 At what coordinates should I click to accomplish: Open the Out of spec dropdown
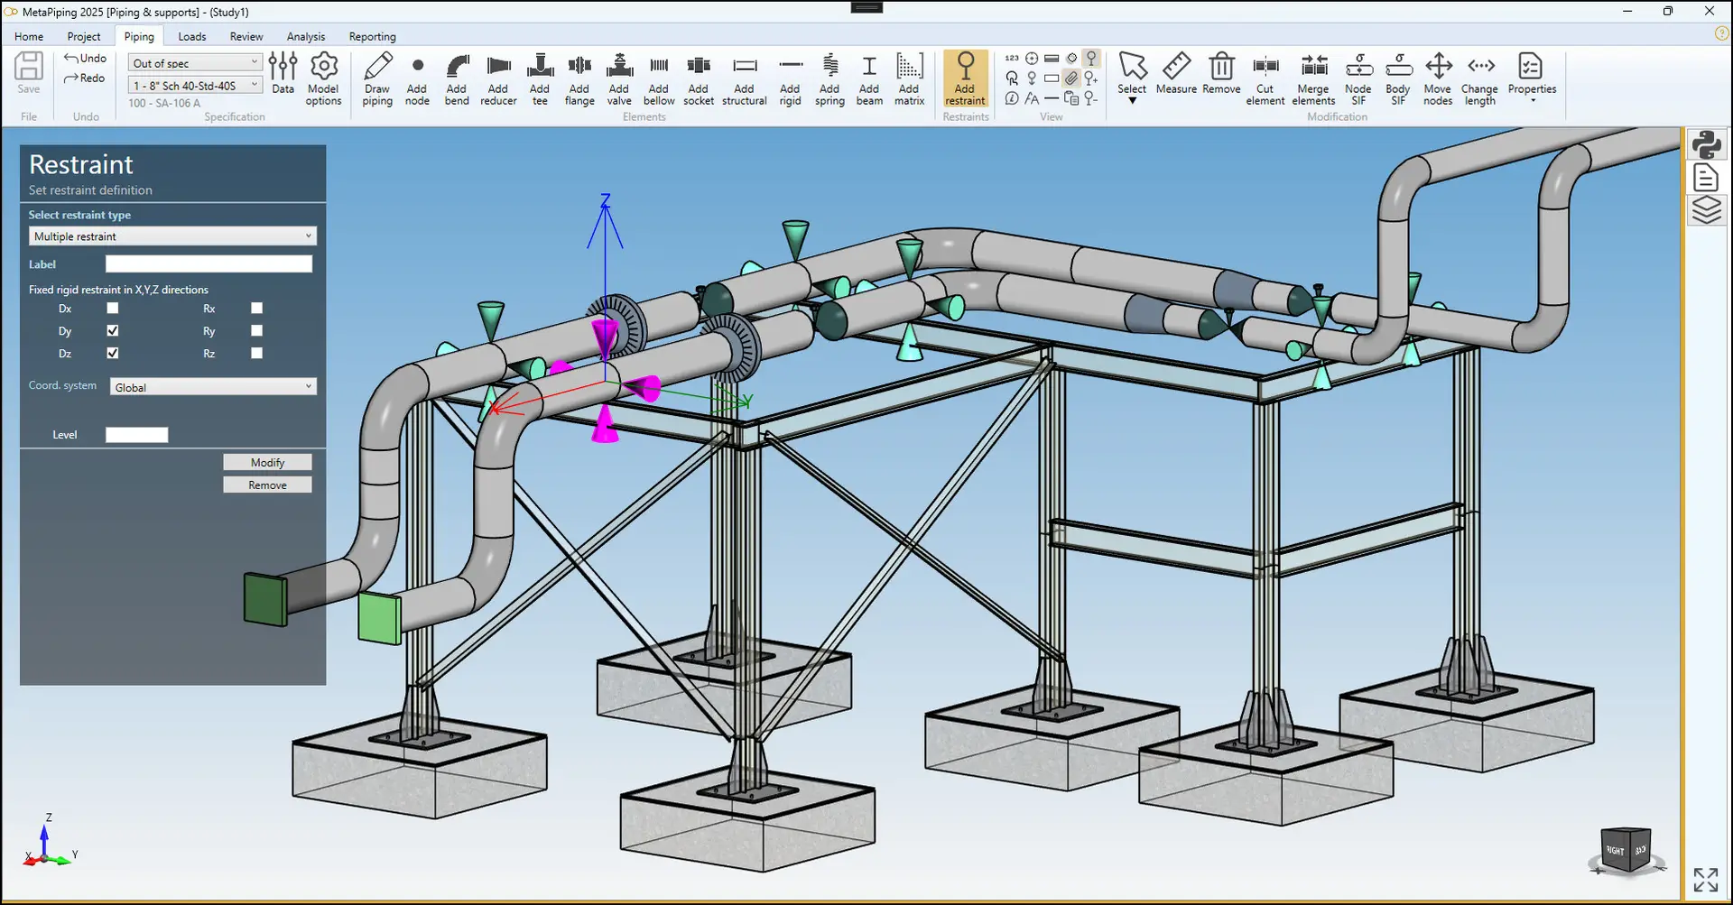pyautogui.click(x=195, y=63)
